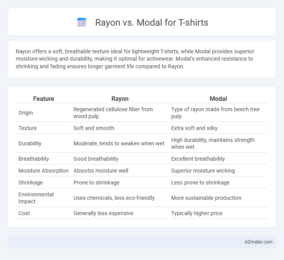The image size is (284, 260).
Task: Select the 'Absorbs moisture well' cell
Action: [120, 171]
